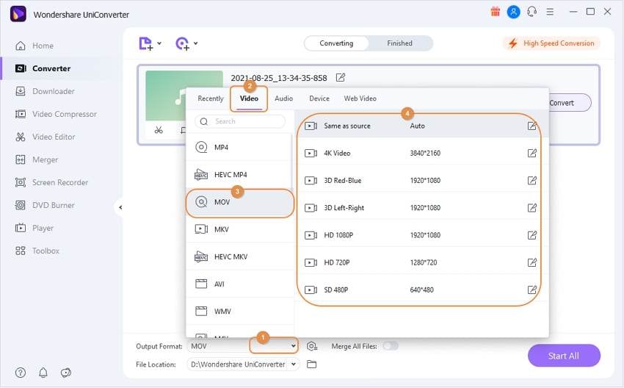Open the notifications bell icon
Image resolution: width=624 pixels, height=388 pixels.
tap(43, 373)
